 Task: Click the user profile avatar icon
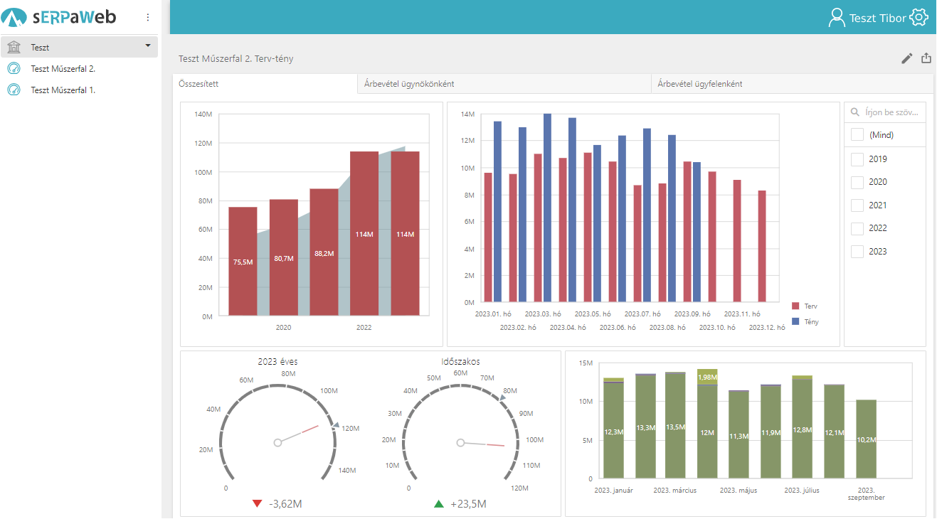[837, 18]
